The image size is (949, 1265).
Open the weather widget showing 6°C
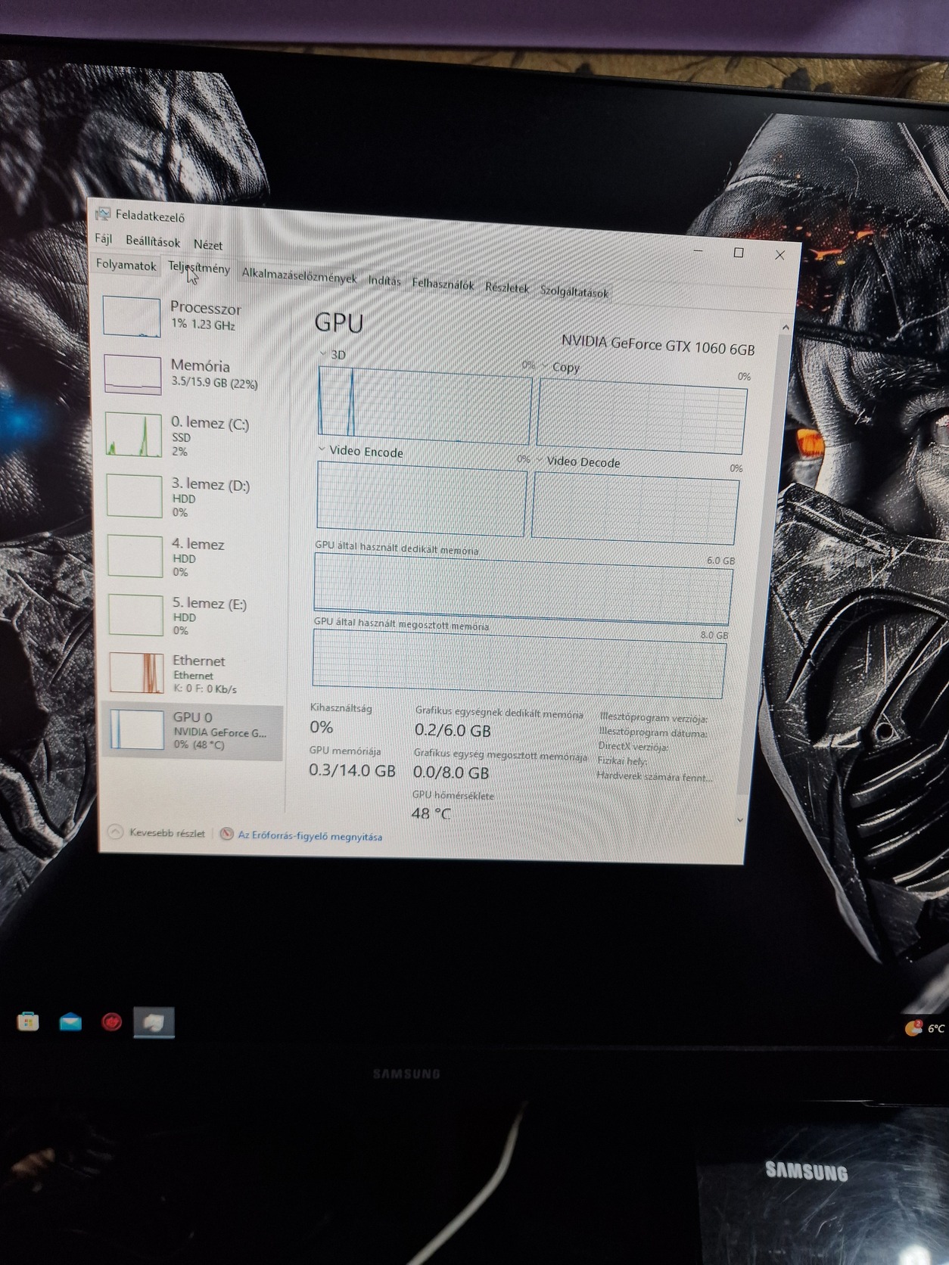[925, 1027]
